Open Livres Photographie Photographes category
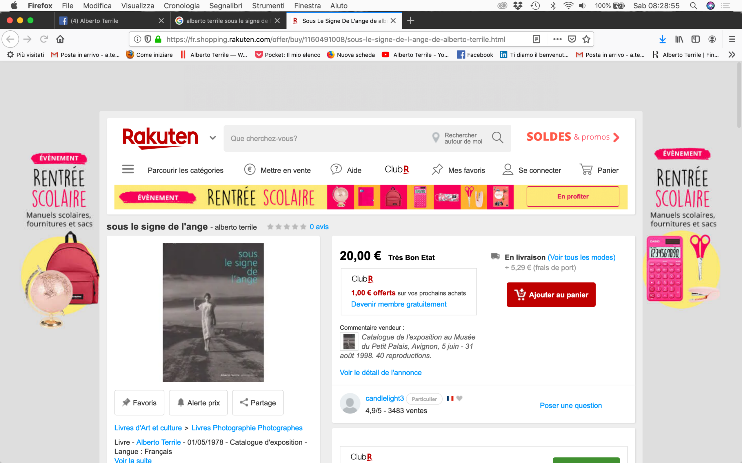The width and height of the screenshot is (742, 463). pyautogui.click(x=247, y=428)
